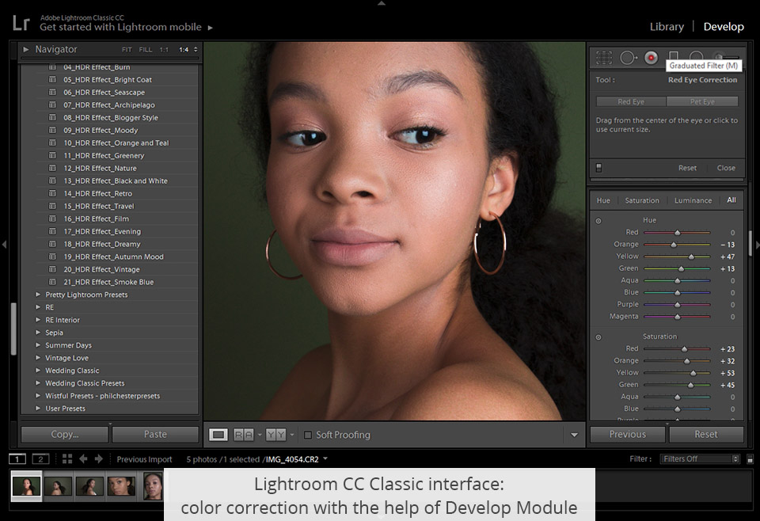The image size is (760, 521).
Task: Click the Pet Eye button
Action: pyautogui.click(x=703, y=101)
